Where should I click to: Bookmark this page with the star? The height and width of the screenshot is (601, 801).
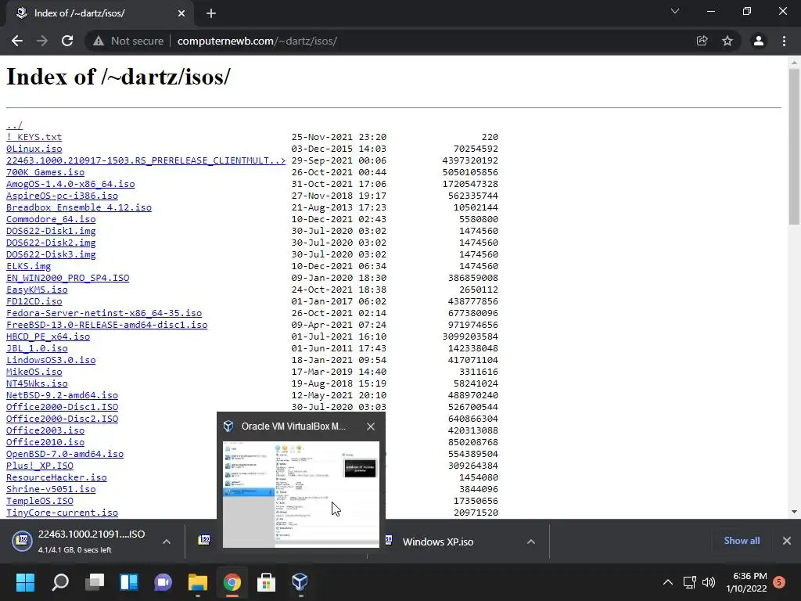727,41
